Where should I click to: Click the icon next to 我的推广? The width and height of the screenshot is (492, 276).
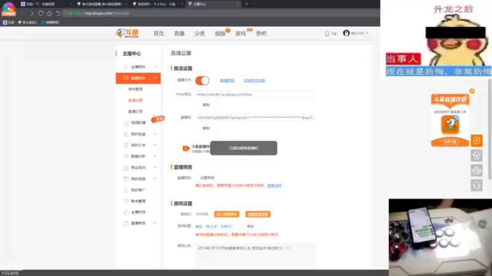click(x=126, y=190)
